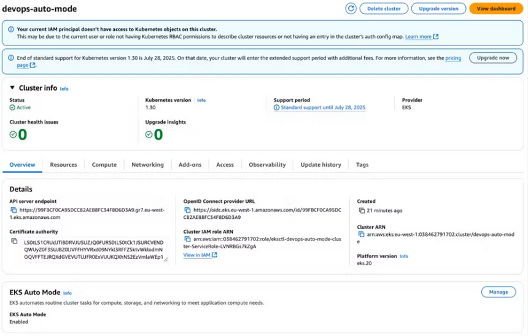Open the Resources tab
Viewport: 528px width, 336px height.
63,164
